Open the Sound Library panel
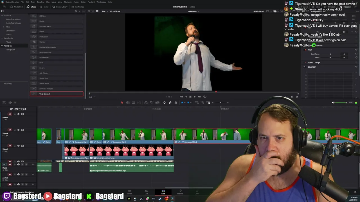Image resolution: width=360 pixels, height=202 pixels. click(60, 7)
